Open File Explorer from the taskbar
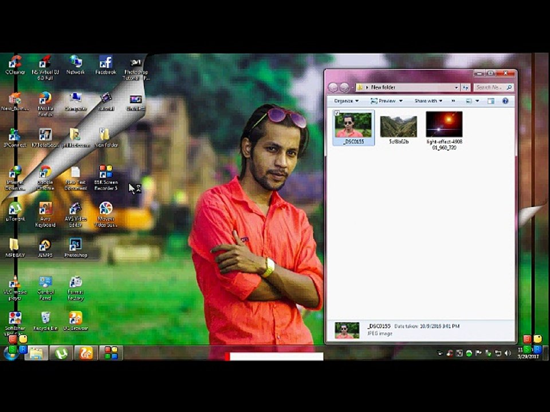 [36, 353]
